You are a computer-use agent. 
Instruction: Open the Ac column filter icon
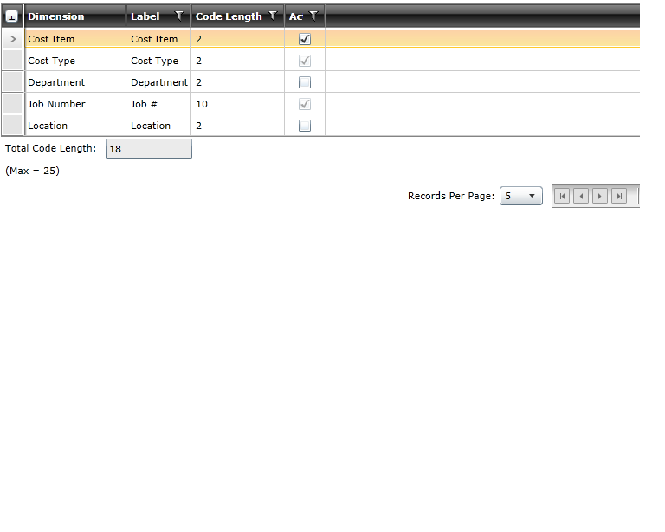(313, 16)
